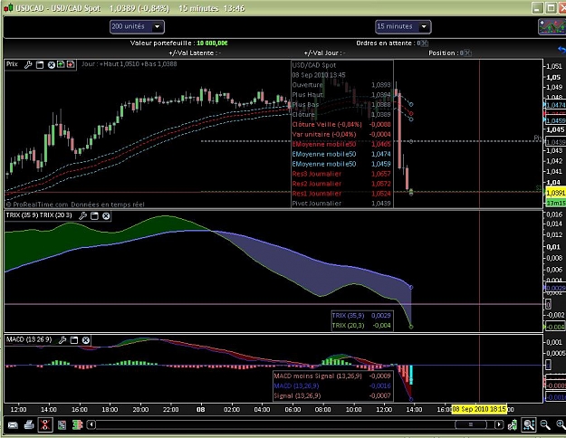Click the Signal (13,26,9) -0,0007 row

pyautogui.click(x=332, y=395)
